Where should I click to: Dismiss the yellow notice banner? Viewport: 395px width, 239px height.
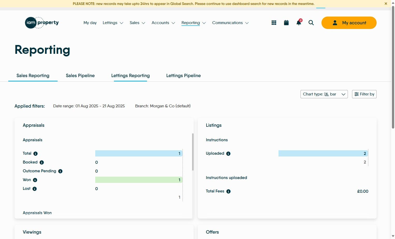pos(386,4)
